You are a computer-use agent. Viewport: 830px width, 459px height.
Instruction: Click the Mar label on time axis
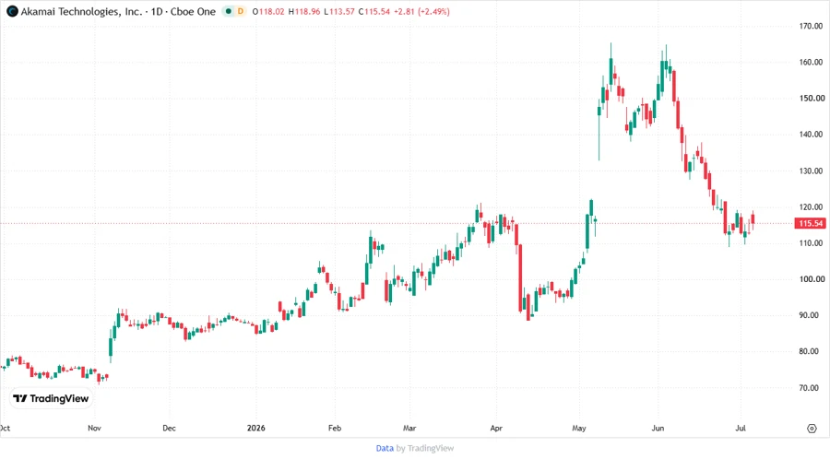(409, 428)
